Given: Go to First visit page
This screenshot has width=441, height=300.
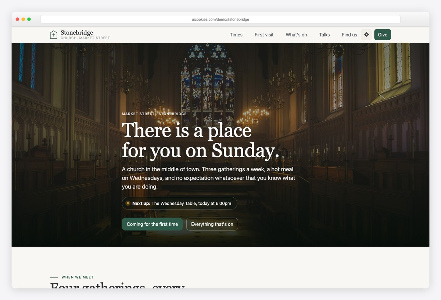Looking at the screenshot, I should [264, 35].
